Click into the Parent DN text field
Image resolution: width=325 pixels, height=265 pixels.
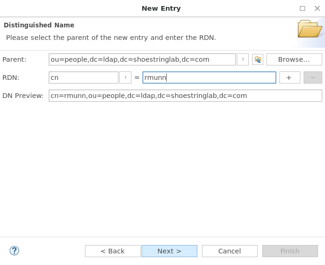click(x=142, y=59)
